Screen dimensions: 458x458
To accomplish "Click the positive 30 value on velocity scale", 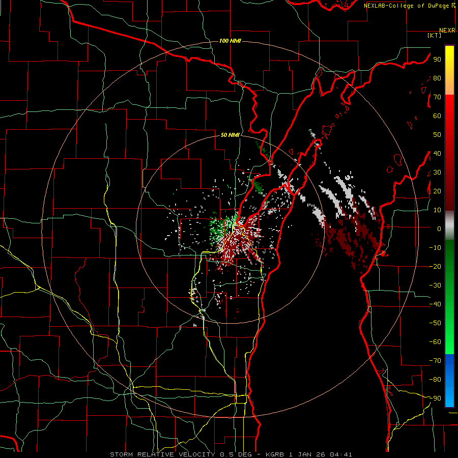I will (437, 173).
